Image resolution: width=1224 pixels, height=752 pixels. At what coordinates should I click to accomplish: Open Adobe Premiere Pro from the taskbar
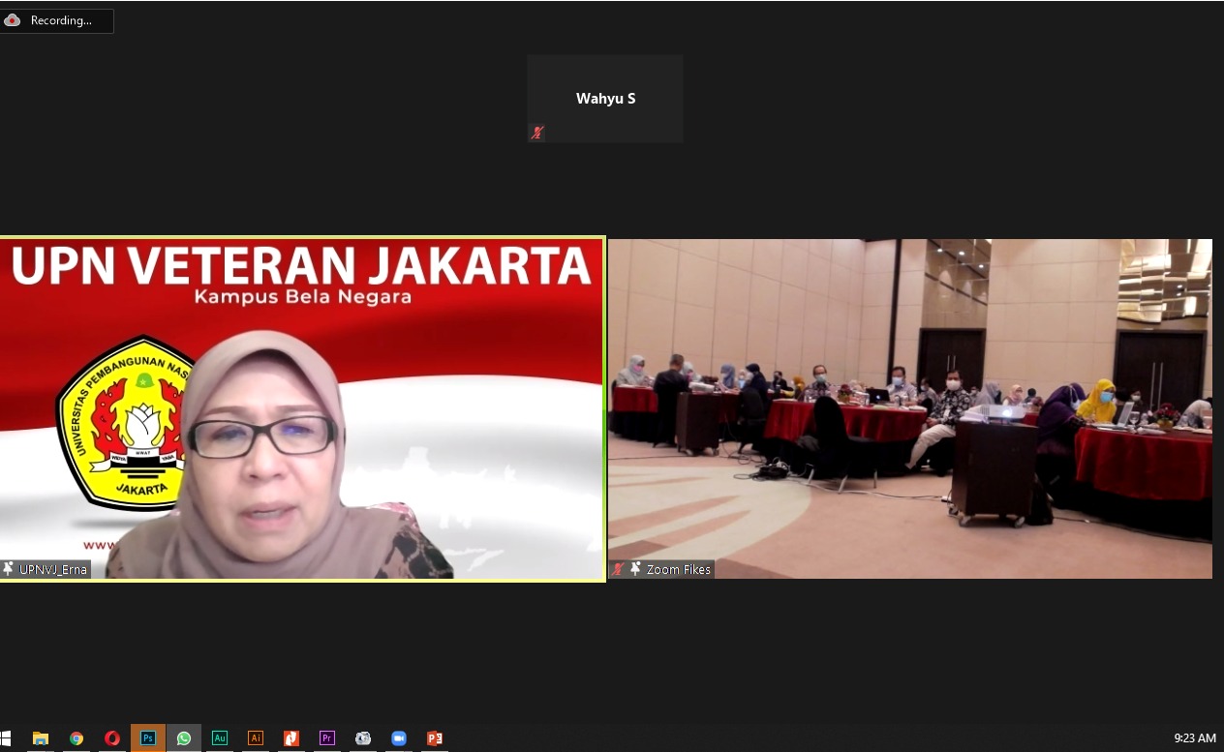[327, 737]
